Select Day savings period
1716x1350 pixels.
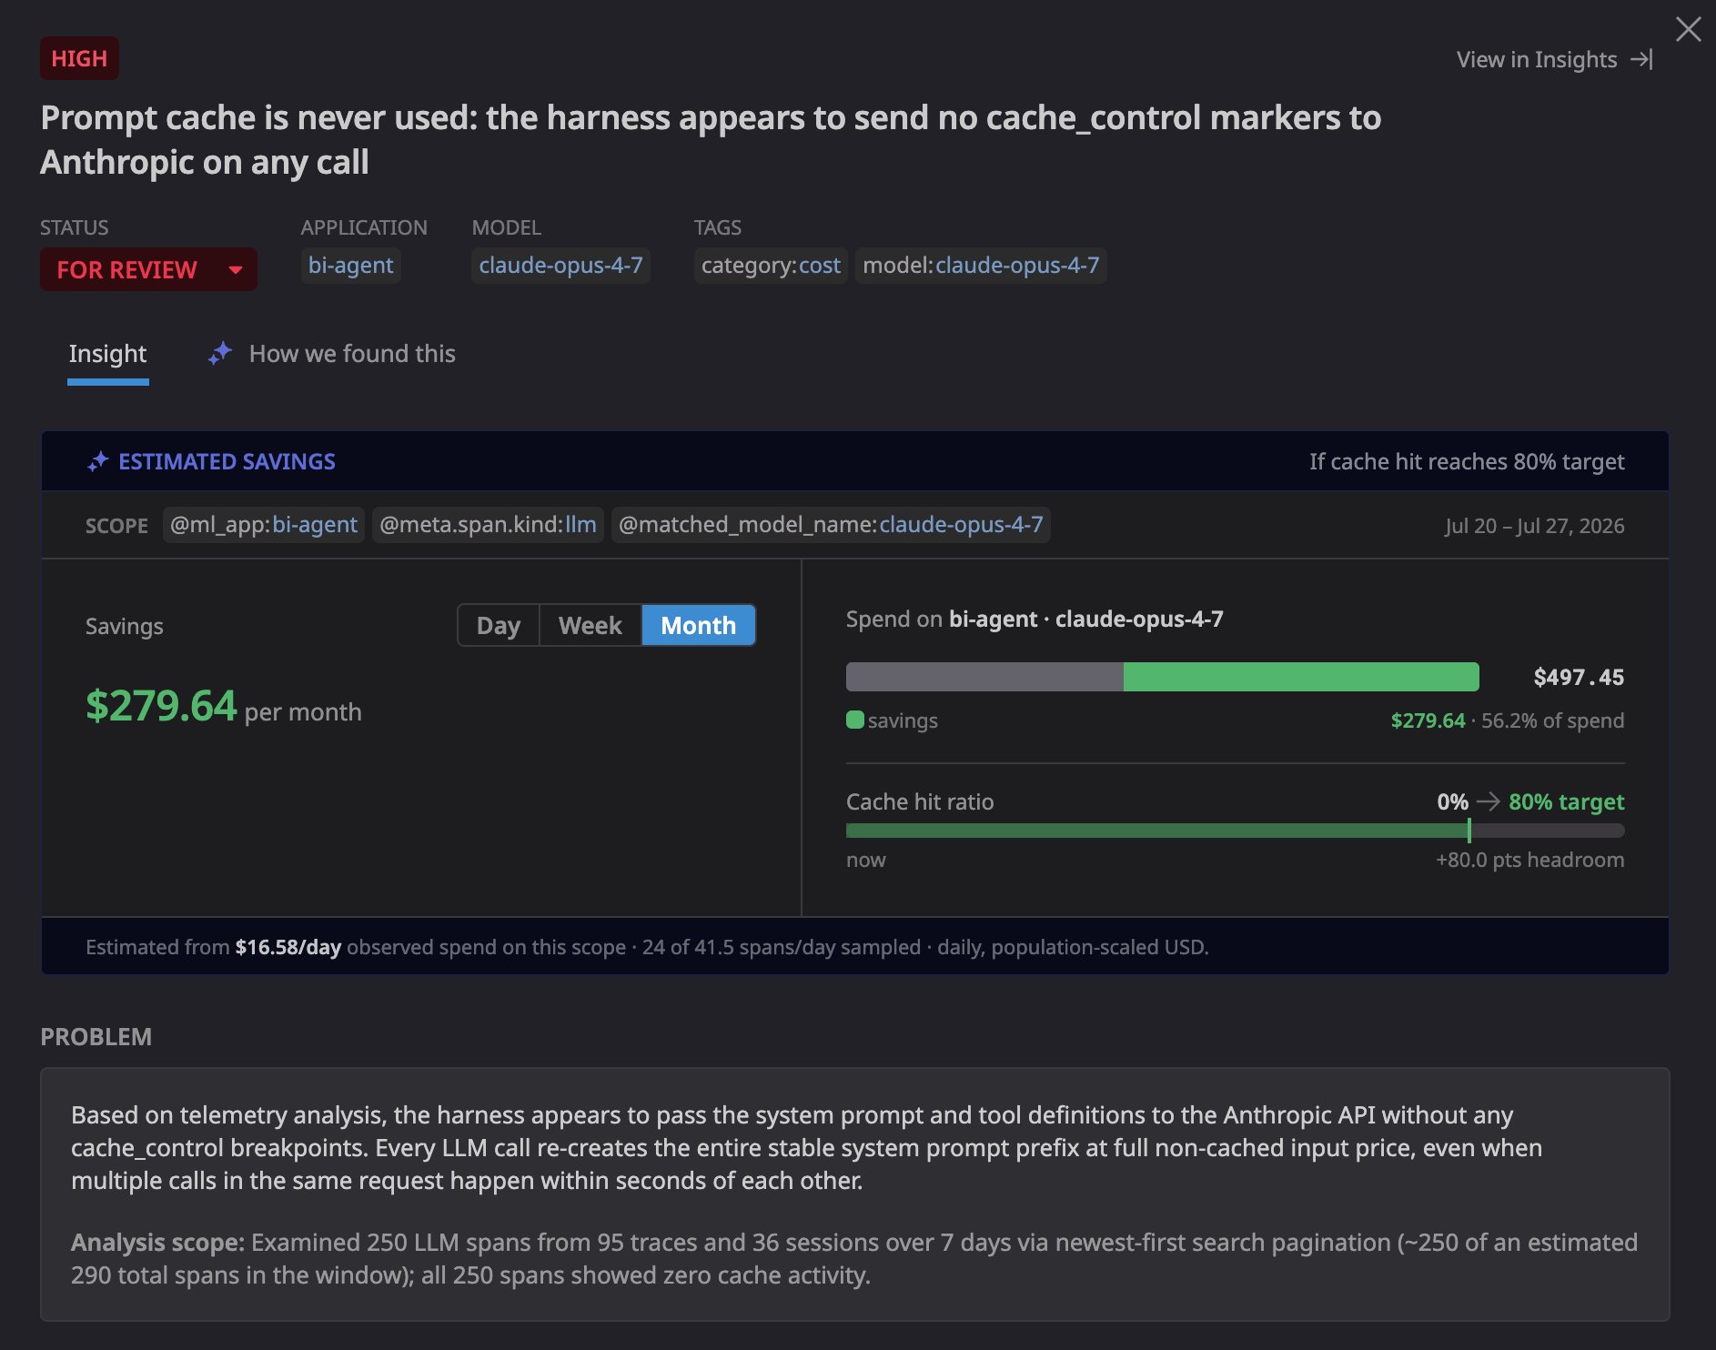point(499,626)
